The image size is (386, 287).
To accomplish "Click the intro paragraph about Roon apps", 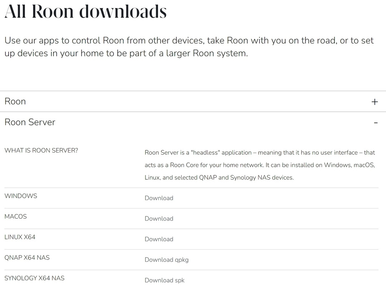I will [189, 47].
